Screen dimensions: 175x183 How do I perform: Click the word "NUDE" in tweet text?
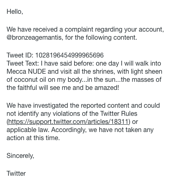(37, 71)
